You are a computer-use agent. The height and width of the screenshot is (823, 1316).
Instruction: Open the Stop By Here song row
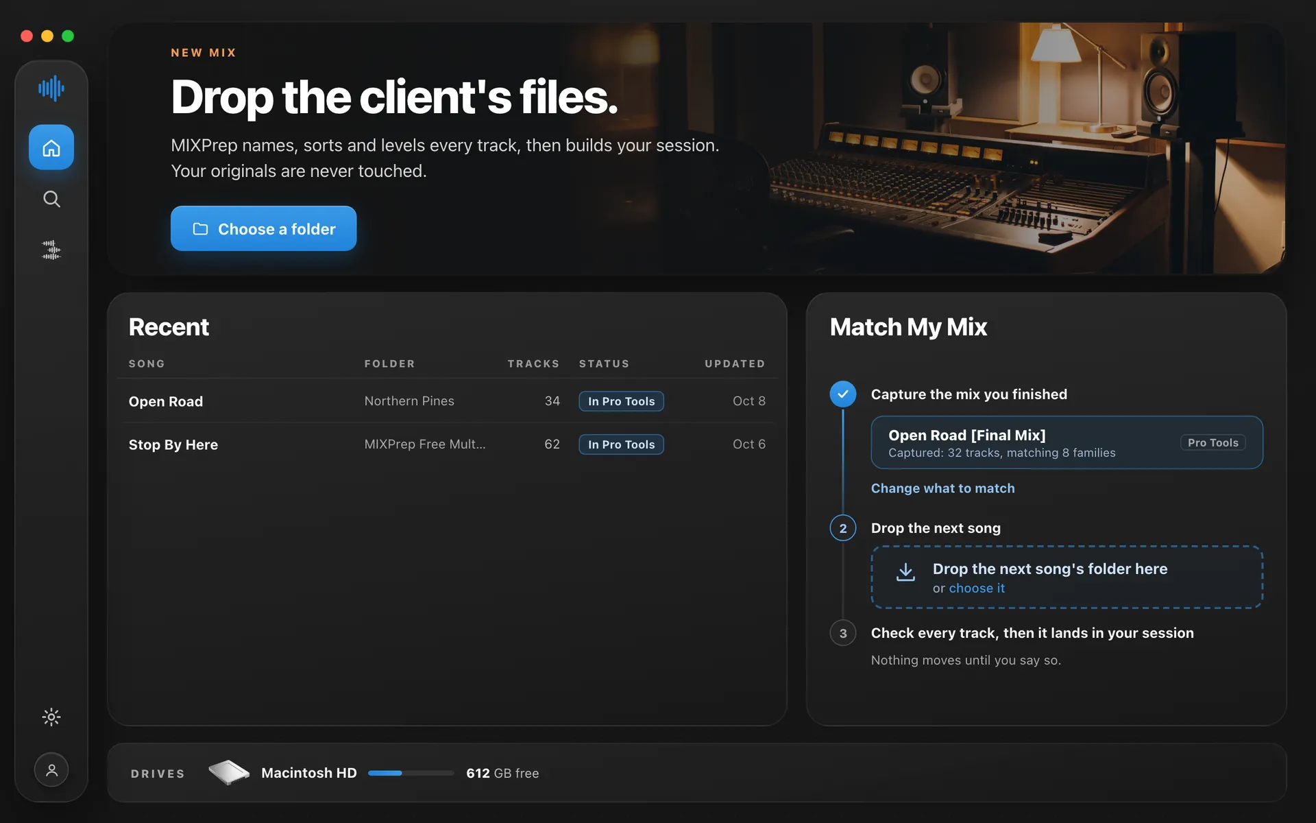(x=447, y=444)
